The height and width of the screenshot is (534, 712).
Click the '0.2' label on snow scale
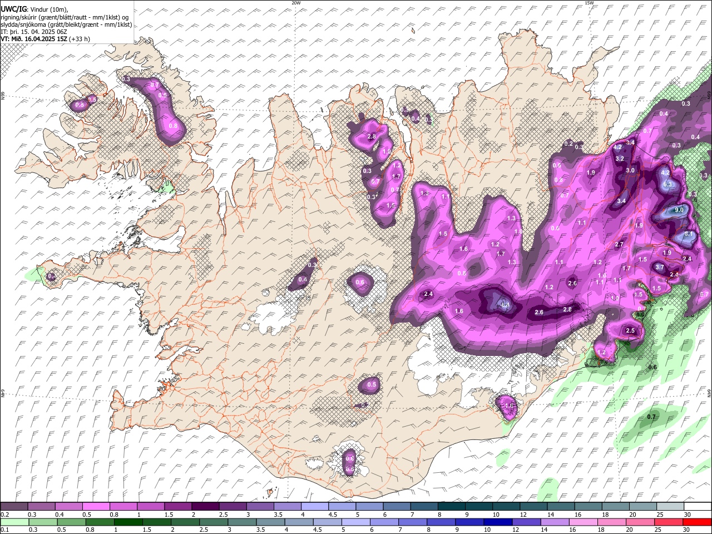[x=4, y=515]
